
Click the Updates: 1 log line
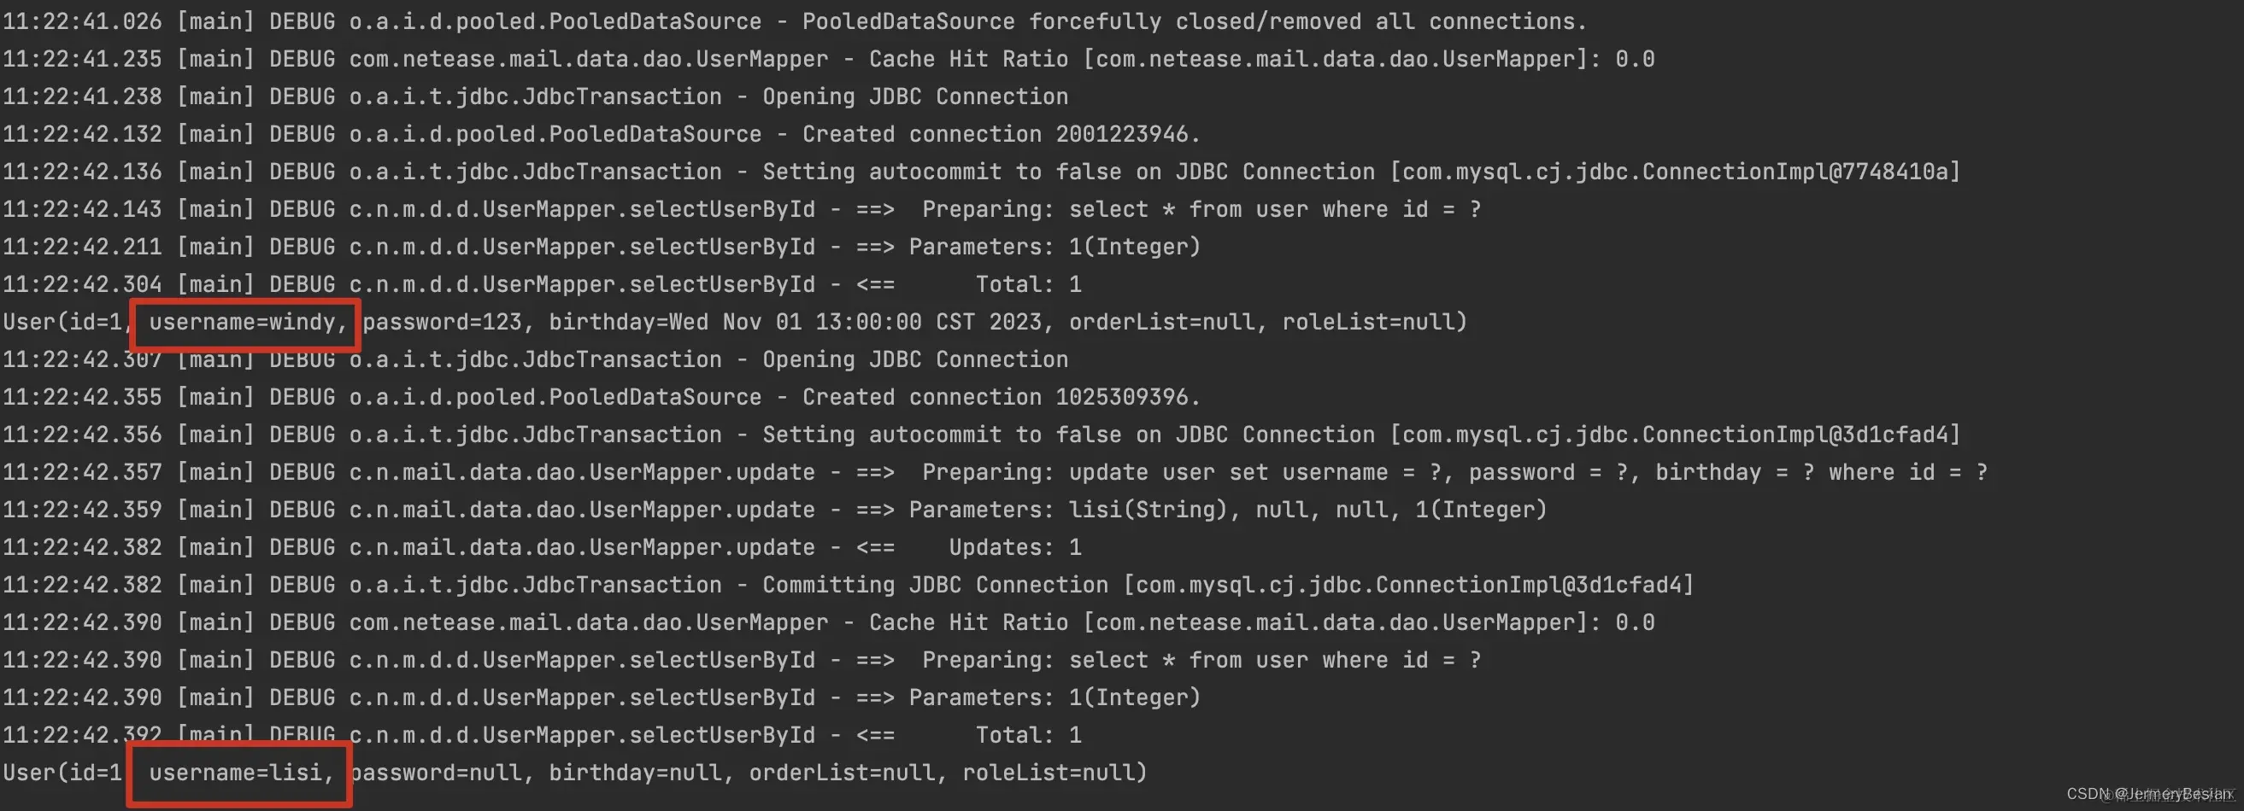pyautogui.click(x=542, y=547)
